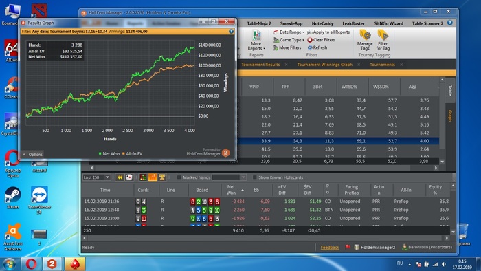This screenshot has width=481, height=271.
Task: Click the help icon in Results Graph filter bar
Action: [231, 32]
